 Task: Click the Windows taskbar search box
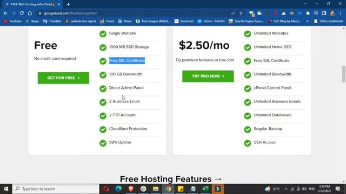pos(56,189)
